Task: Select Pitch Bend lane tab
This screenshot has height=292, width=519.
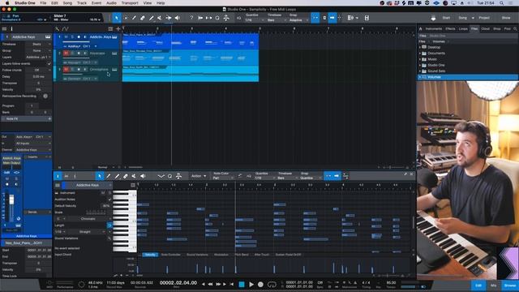Action: [242, 255]
